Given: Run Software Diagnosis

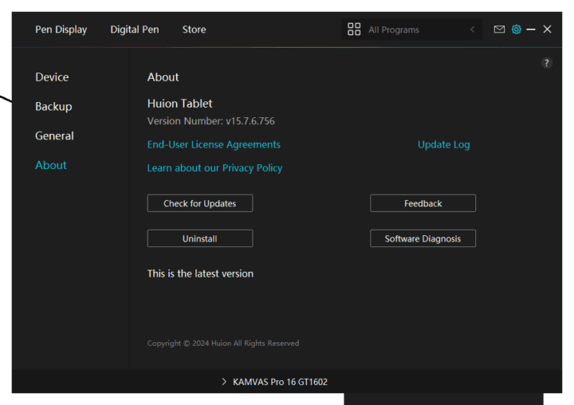Looking at the screenshot, I should 423,238.
